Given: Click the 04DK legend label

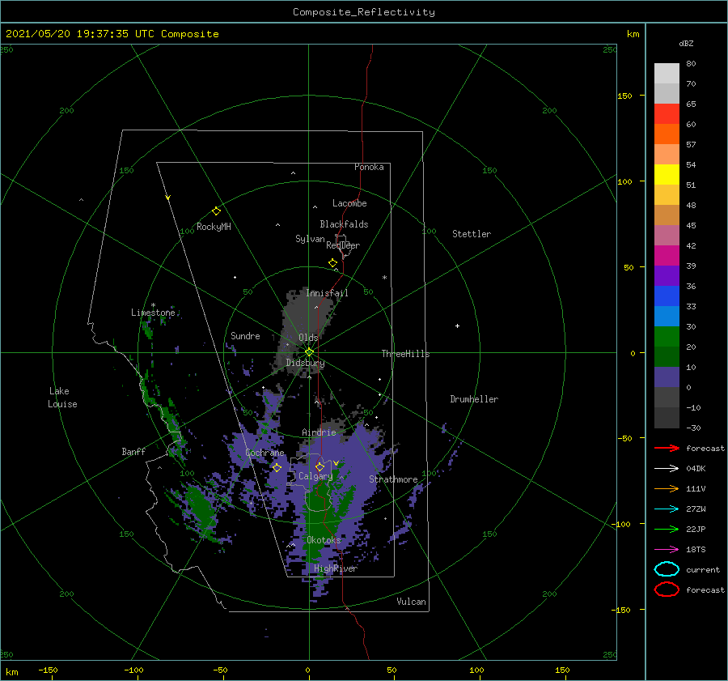Looking at the screenshot, I should 696,468.
